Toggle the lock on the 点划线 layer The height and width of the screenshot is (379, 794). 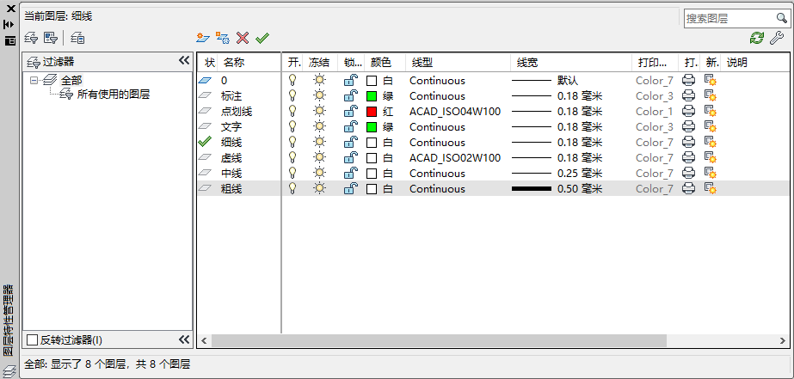(x=351, y=112)
